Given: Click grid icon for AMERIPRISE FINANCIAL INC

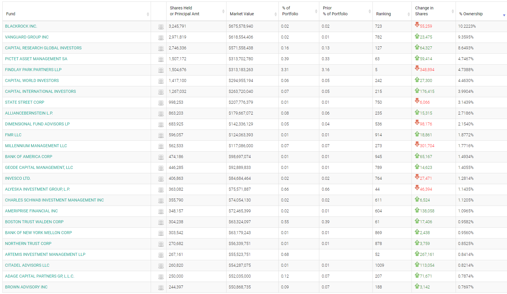Looking at the screenshot, I should coord(161,211).
